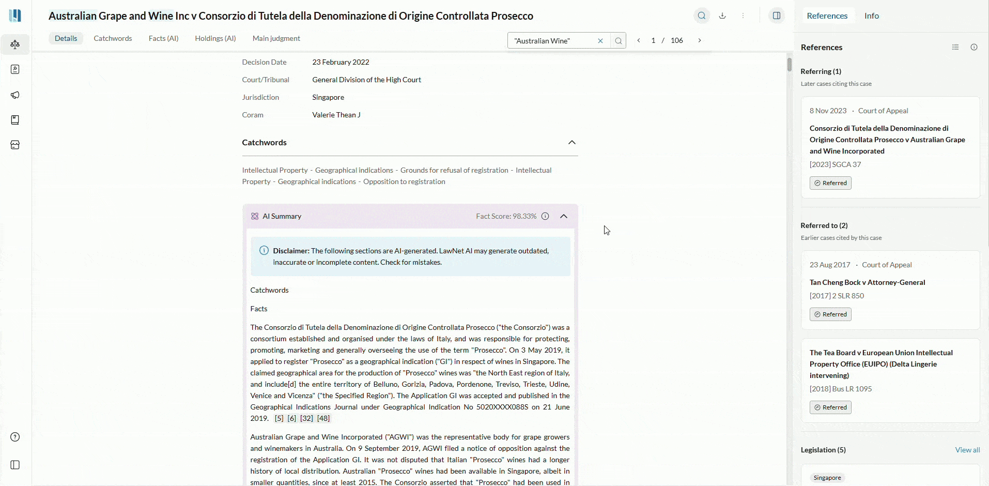989x486 pixels.
Task: Click the Fact Score info icon
Action: pyautogui.click(x=545, y=216)
